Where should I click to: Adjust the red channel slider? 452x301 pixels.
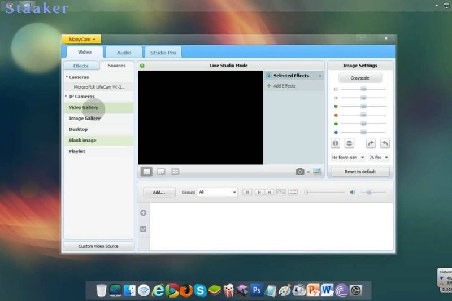tap(363, 115)
